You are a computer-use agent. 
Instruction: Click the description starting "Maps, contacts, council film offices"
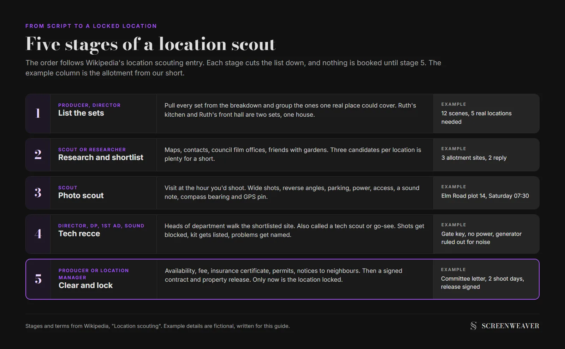click(x=293, y=154)
